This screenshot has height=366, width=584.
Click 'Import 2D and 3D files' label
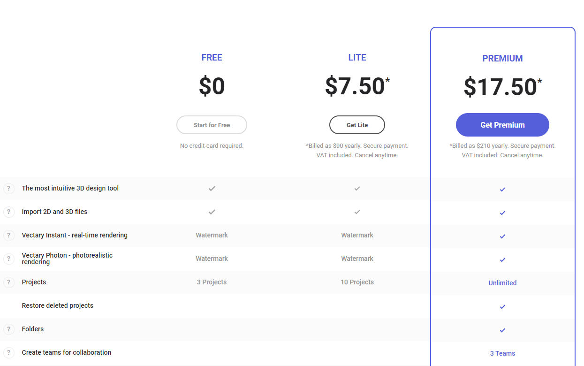(x=54, y=212)
